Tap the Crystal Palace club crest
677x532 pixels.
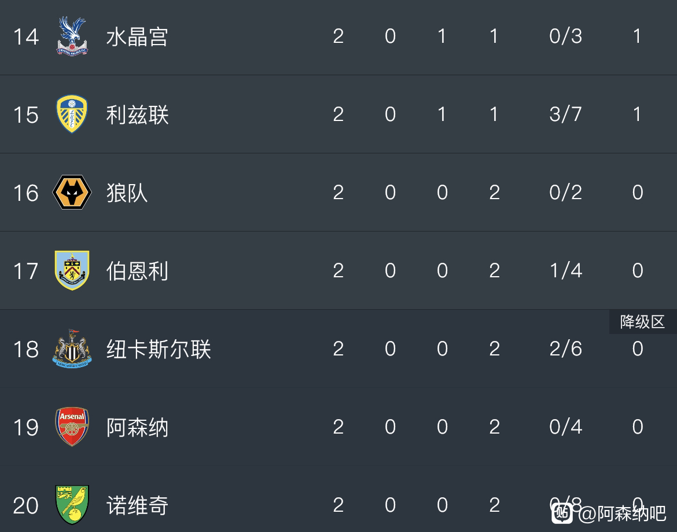coord(72,36)
